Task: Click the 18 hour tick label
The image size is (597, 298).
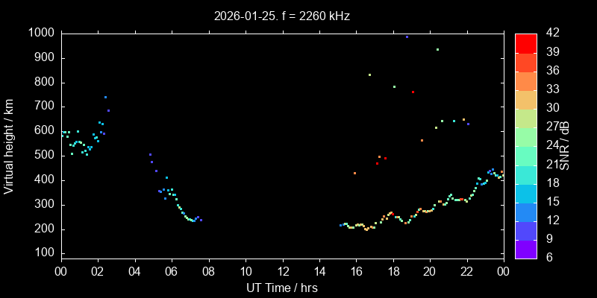Action: point(393,271)
